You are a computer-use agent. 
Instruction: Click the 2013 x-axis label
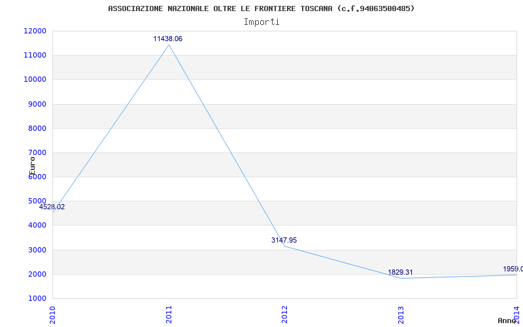401,315
